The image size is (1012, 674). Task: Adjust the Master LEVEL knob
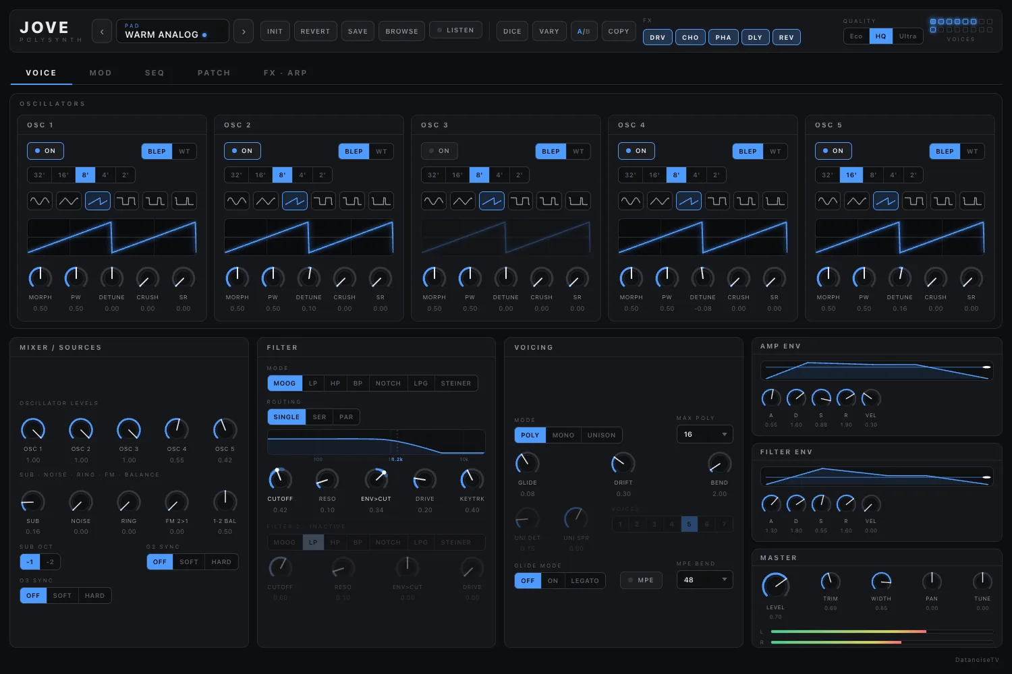tap(775, 585)
